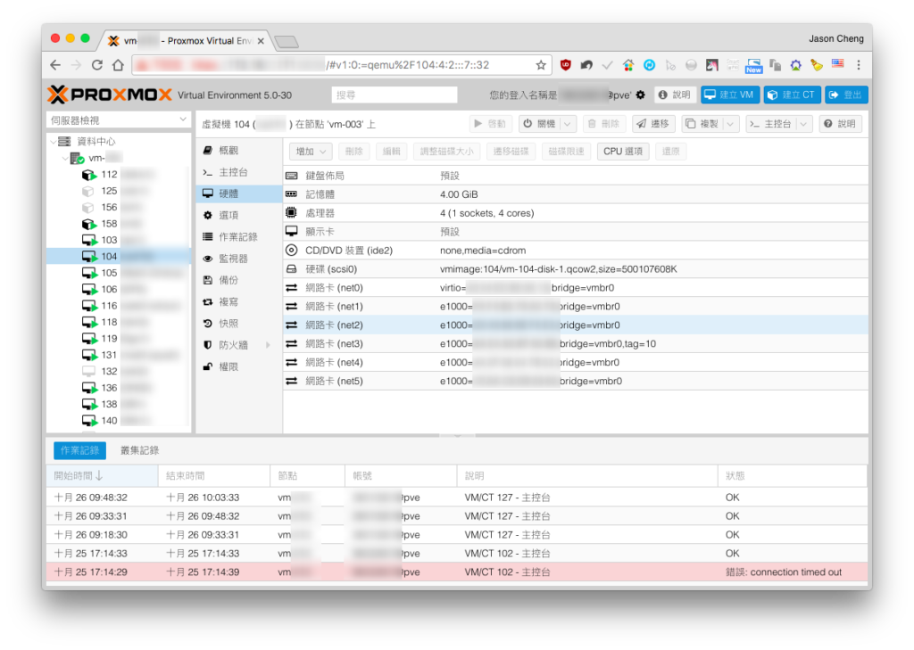Viewport: 914px width, 650px height.
Task: Click the CPU 選項 button
Action: tap(622, 152)
